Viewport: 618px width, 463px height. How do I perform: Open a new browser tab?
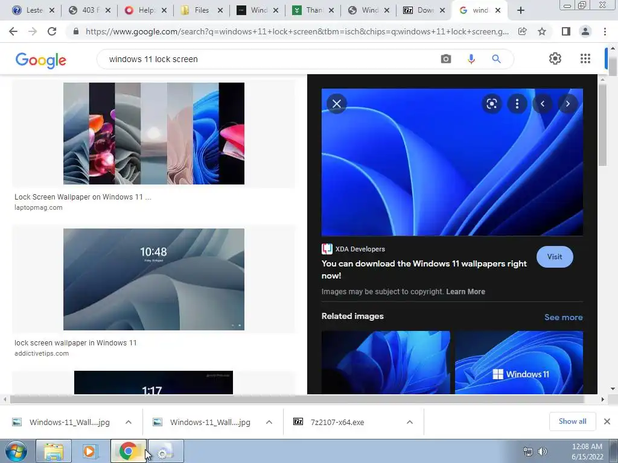pyautogui.click(x=521, y=11)
